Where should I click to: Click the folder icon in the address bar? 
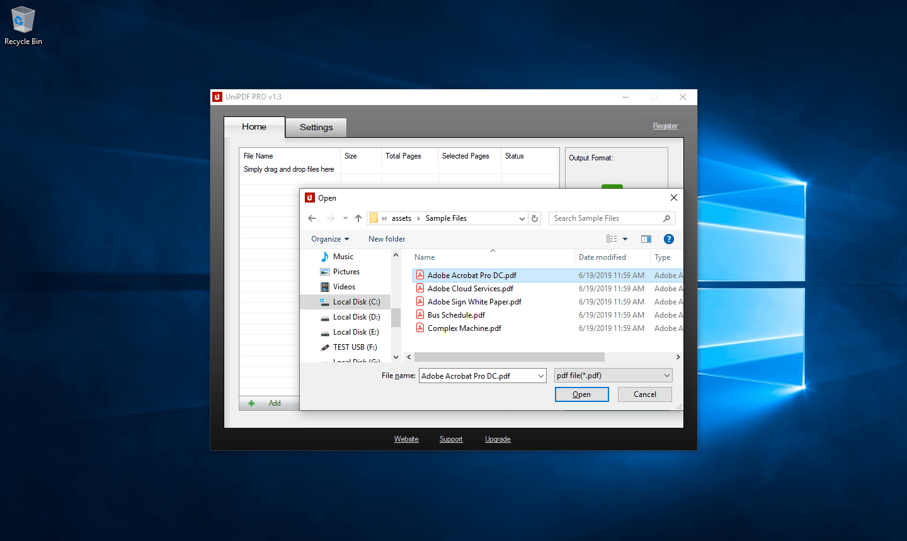374,218
